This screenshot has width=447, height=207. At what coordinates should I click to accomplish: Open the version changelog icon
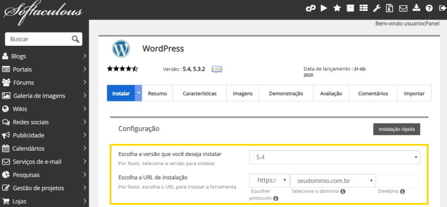coord(217,69)
